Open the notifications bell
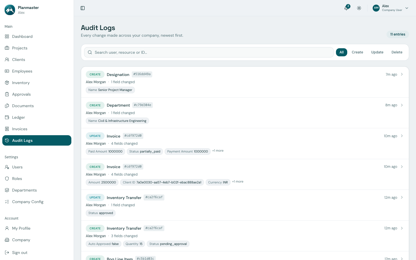The width and height of the screenshot is (416, 260). pos(346,8)
